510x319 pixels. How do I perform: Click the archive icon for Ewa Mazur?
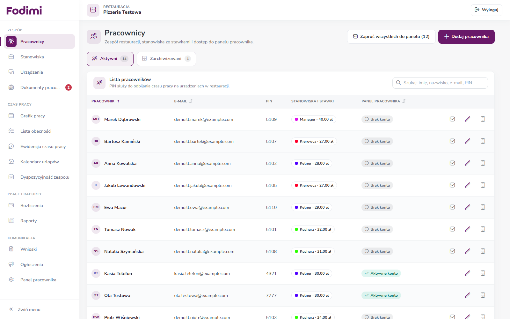click(x=483, y=207)
